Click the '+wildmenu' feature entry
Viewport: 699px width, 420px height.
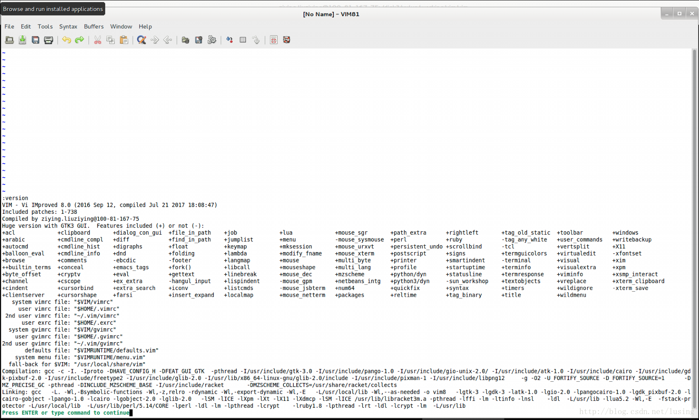point(572,295)
